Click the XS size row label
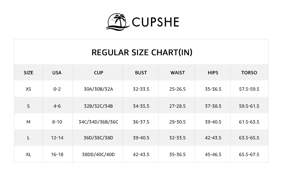284x176 pixels. [28, 89]
